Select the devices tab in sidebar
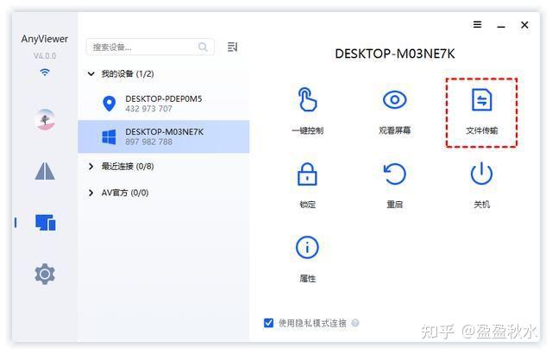Viewport: 552px width, 354px height. click(46, 222)
